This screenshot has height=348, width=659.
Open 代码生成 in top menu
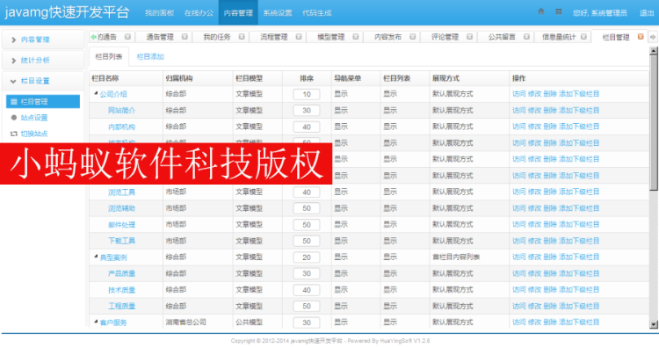pos(317,13)
